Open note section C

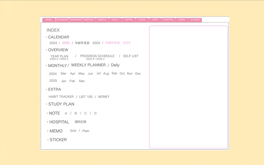tap(86, 113)
